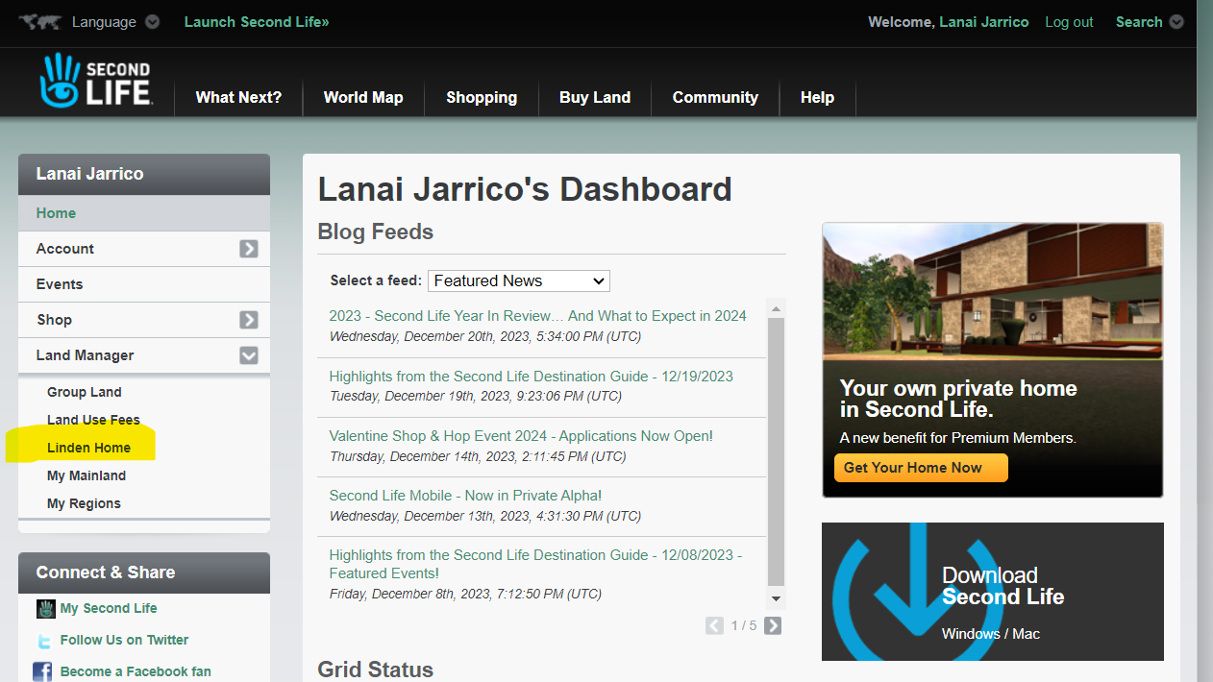Click the My Second Life avatar icon

(x=45, y=608)
